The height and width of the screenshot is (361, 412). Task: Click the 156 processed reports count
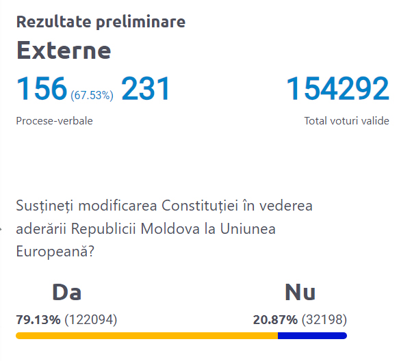[41, 89]
